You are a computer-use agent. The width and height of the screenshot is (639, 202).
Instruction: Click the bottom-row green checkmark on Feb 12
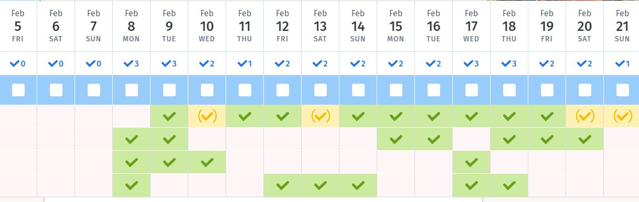pos(283,185)
